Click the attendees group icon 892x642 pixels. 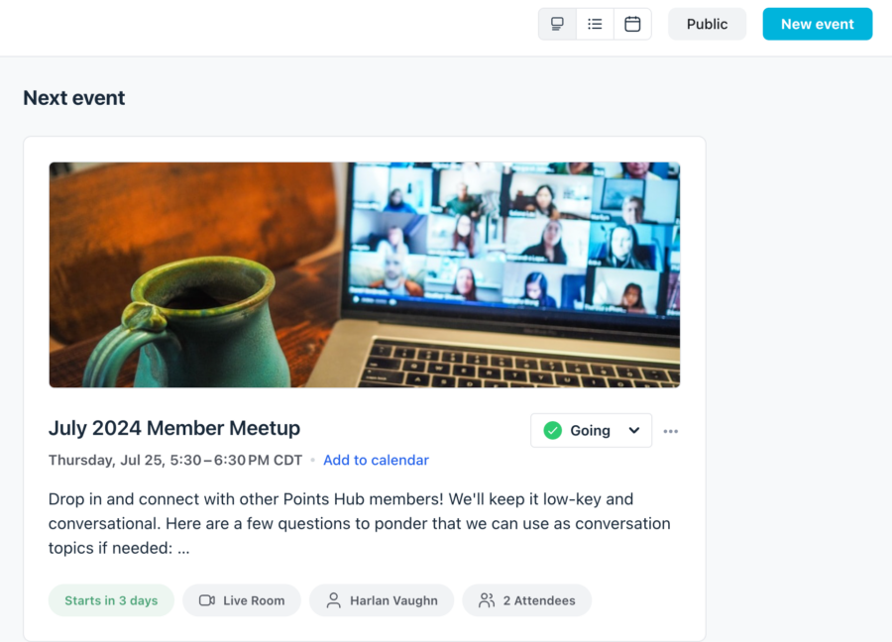[487, 600]
